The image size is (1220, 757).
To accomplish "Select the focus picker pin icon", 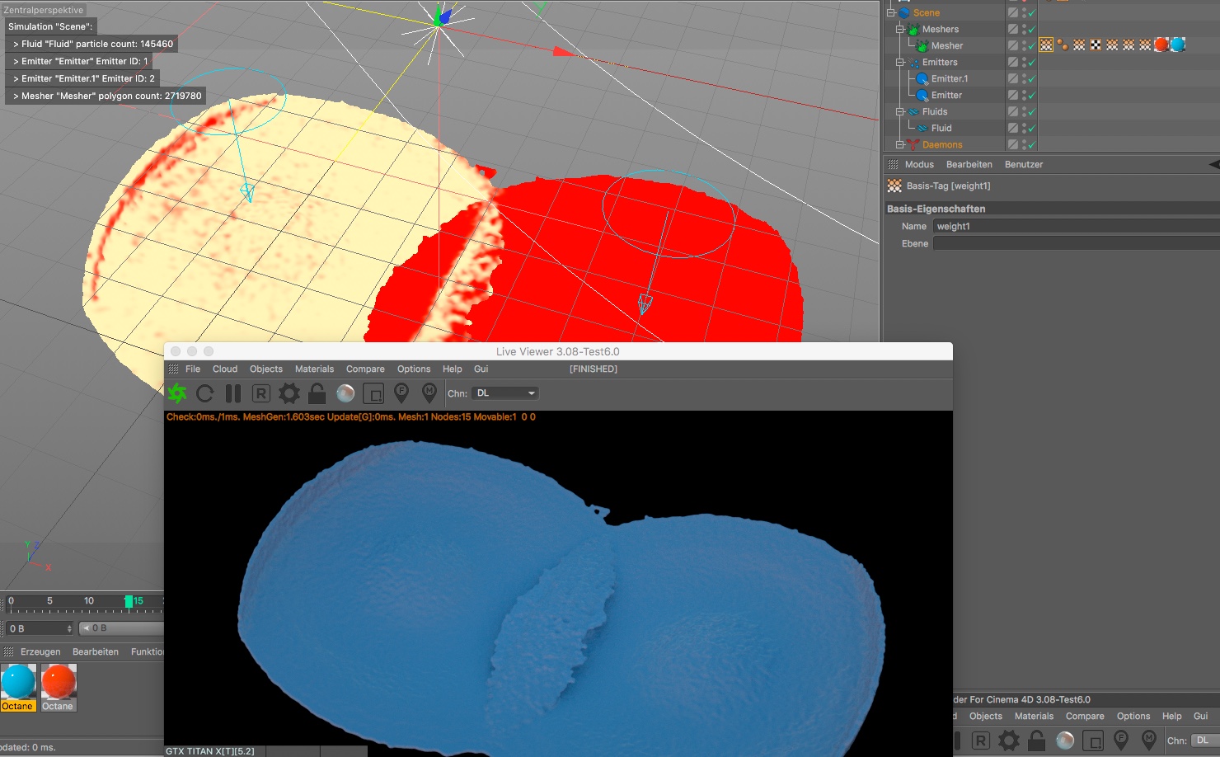I will [x=401, y=393].
